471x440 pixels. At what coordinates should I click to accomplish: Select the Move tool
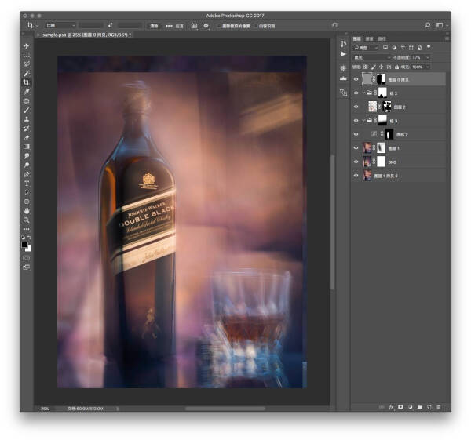click(x=27, y=46)
